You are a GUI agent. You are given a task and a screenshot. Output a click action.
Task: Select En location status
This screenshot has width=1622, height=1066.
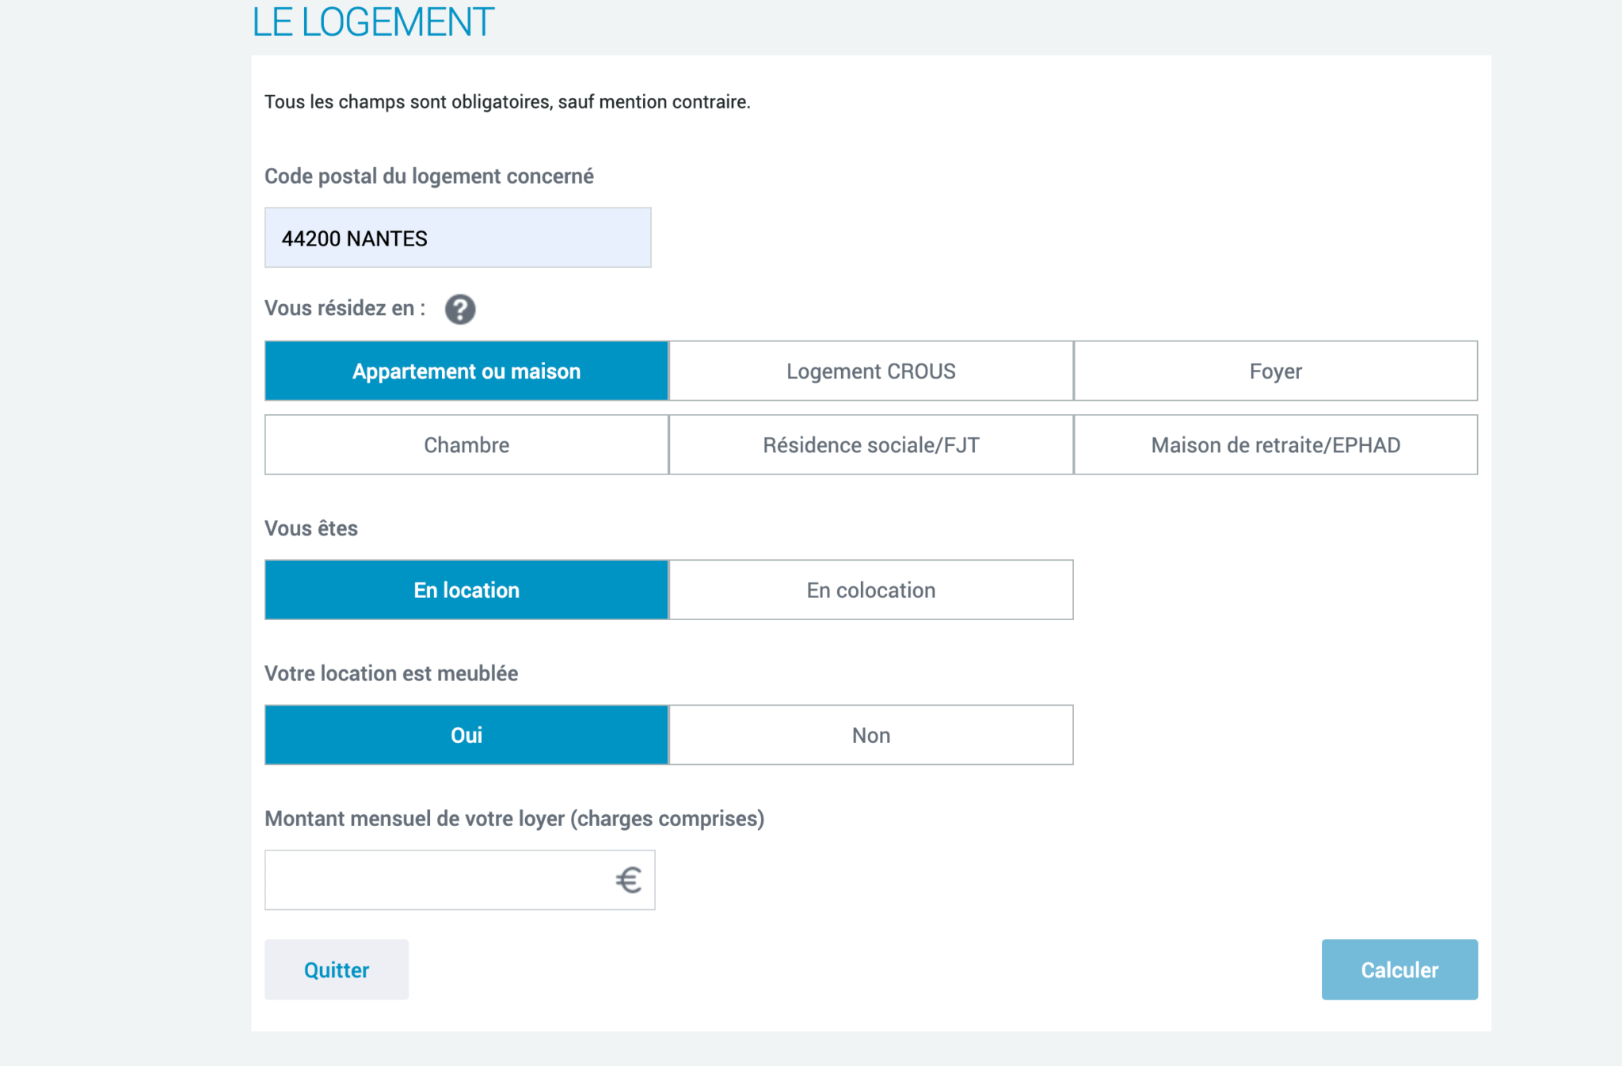click(x=466, y=590)
